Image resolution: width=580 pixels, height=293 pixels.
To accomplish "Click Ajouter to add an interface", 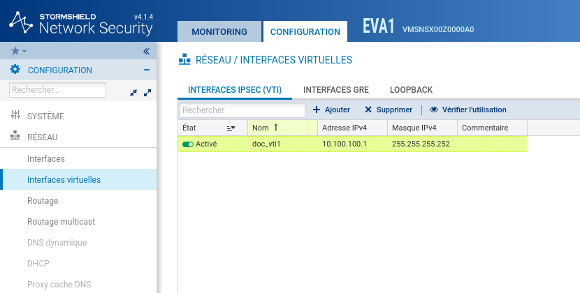I will [331, 110].
